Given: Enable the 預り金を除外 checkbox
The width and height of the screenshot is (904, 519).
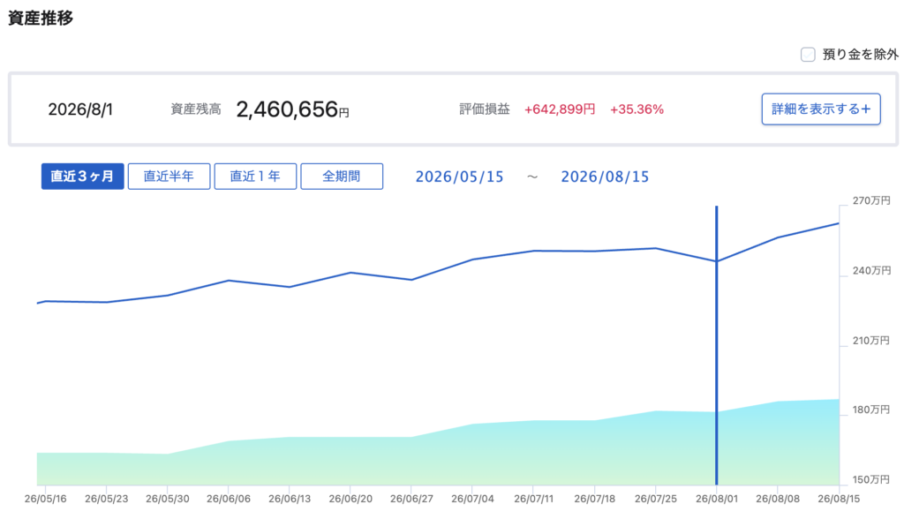Looking at the screenshot, I should 808,54.
